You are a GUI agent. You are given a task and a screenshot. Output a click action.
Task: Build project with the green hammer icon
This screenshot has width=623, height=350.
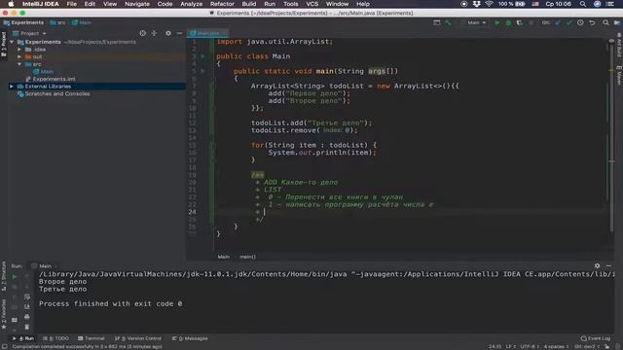pos(448,23)
